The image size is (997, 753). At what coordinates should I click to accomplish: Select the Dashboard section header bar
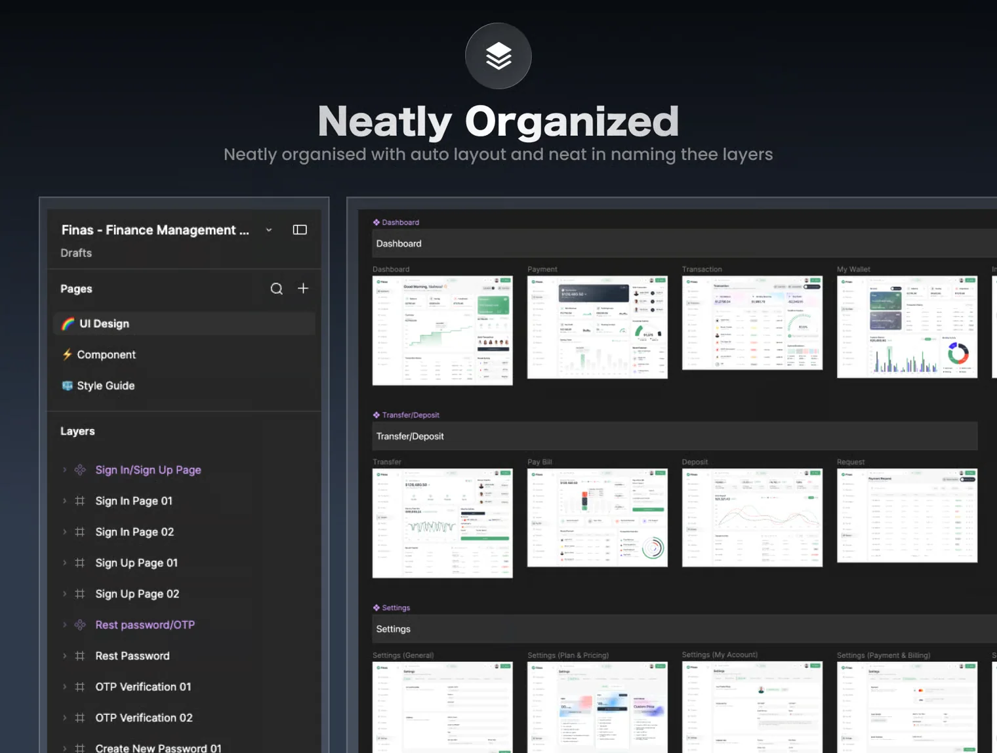pos(684,243)
